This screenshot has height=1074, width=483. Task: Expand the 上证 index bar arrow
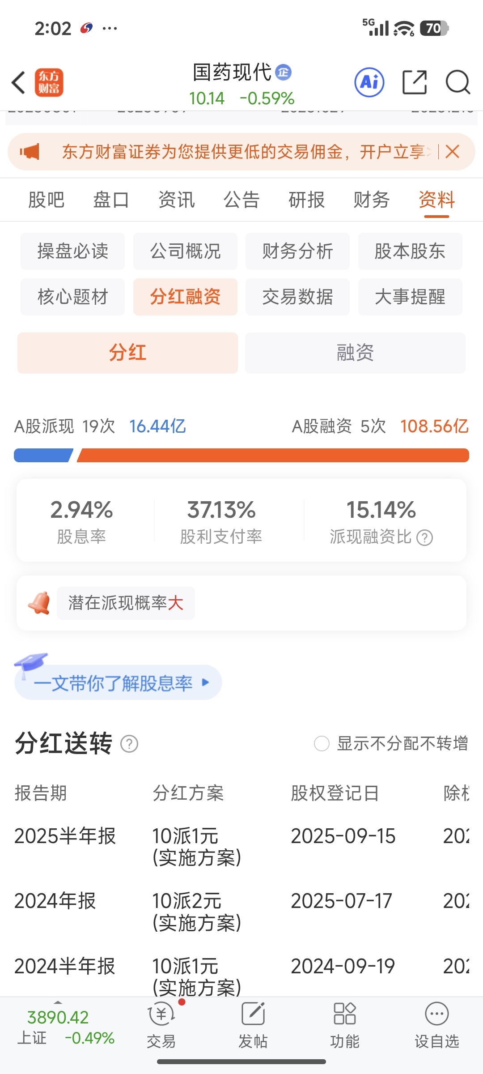click(x=58, y=1003)
